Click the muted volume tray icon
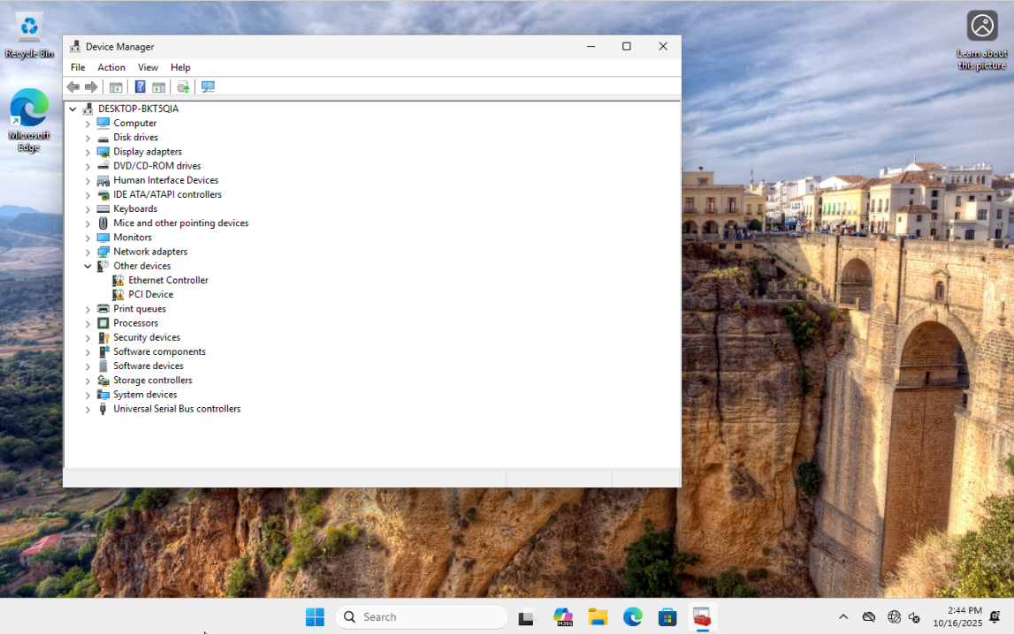 point(914,617)
